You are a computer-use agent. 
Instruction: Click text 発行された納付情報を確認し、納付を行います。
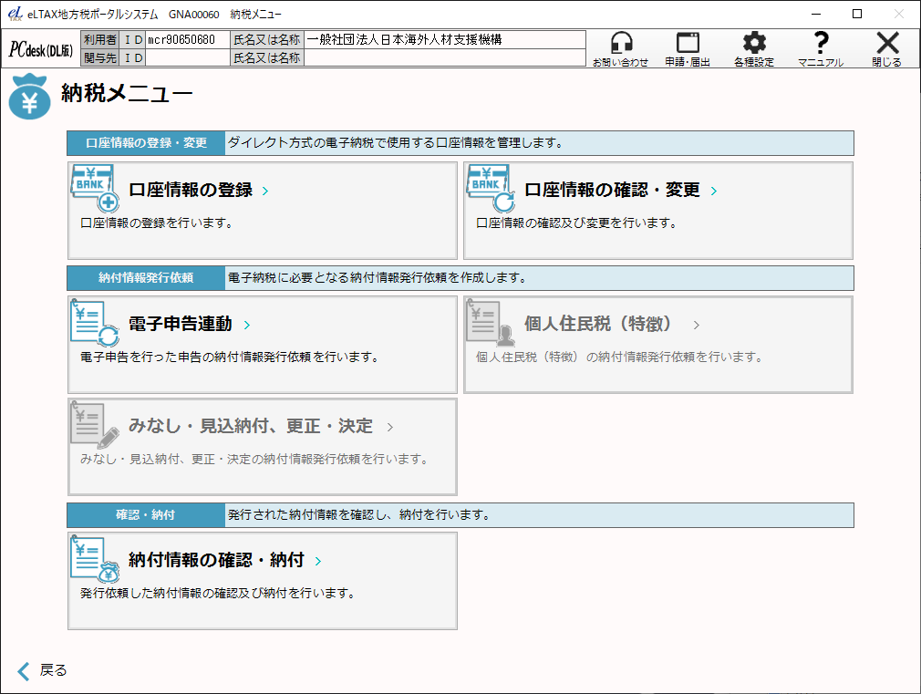coord(359,514)
